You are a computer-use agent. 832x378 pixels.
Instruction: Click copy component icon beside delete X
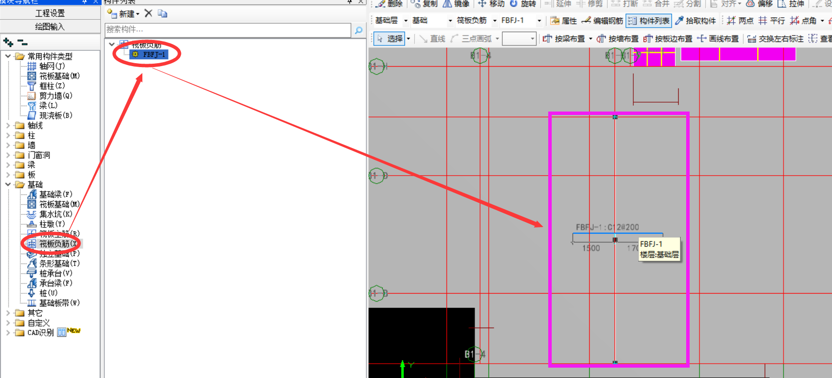162,13
